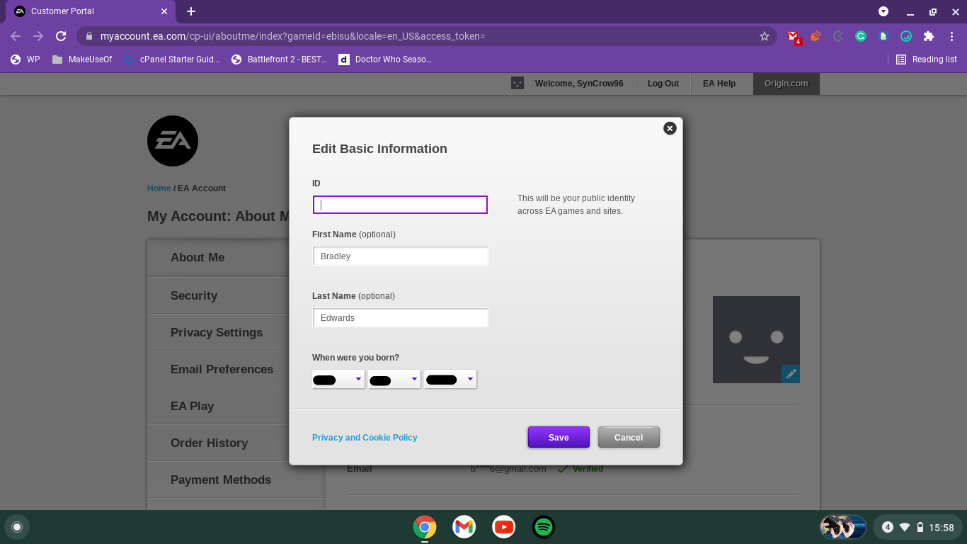
Task: Reload the page
Action: point(61,36)
